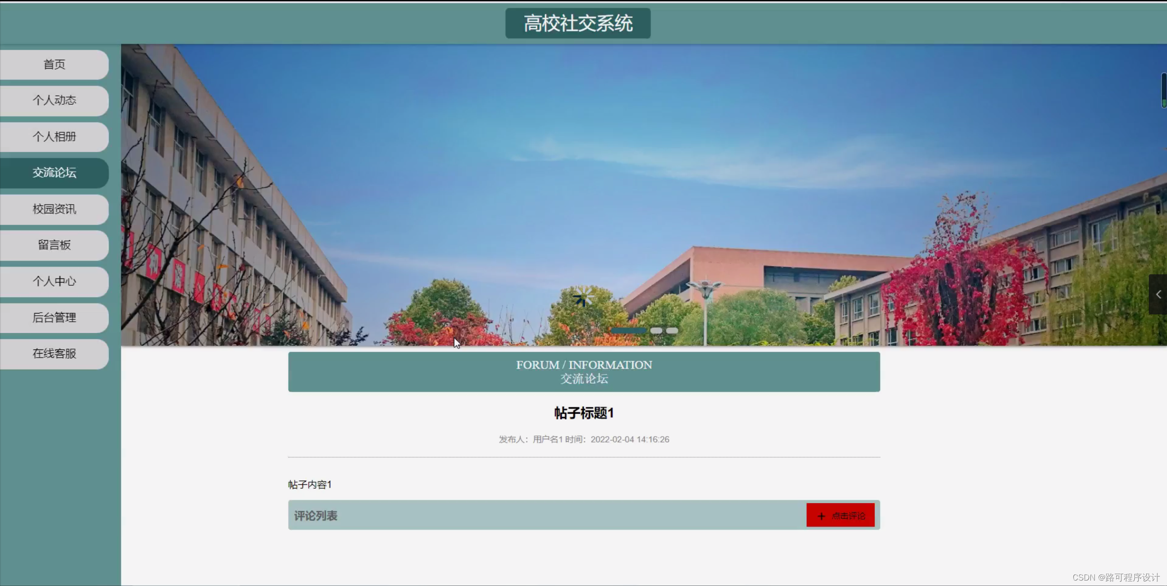The image size is (1167, 586).
Task: Open the 首页 home menu item
Action: click(54, 64)
